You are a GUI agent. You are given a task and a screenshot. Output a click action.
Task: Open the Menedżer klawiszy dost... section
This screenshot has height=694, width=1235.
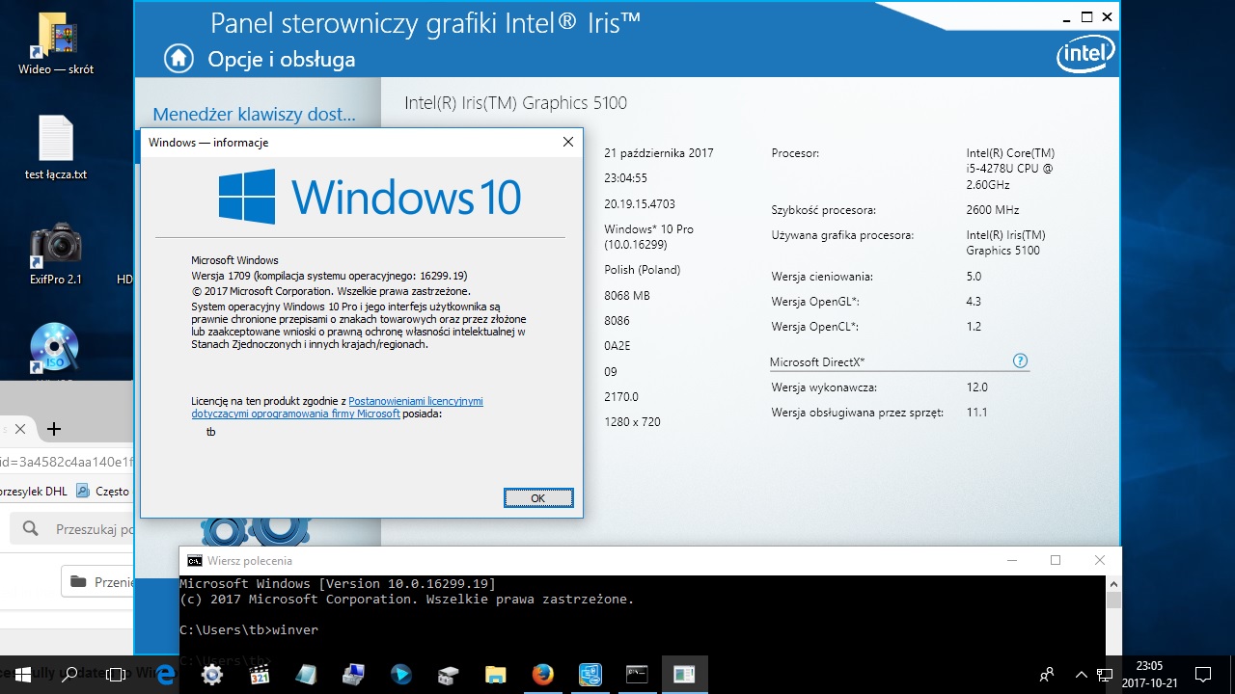click(255, 115)
